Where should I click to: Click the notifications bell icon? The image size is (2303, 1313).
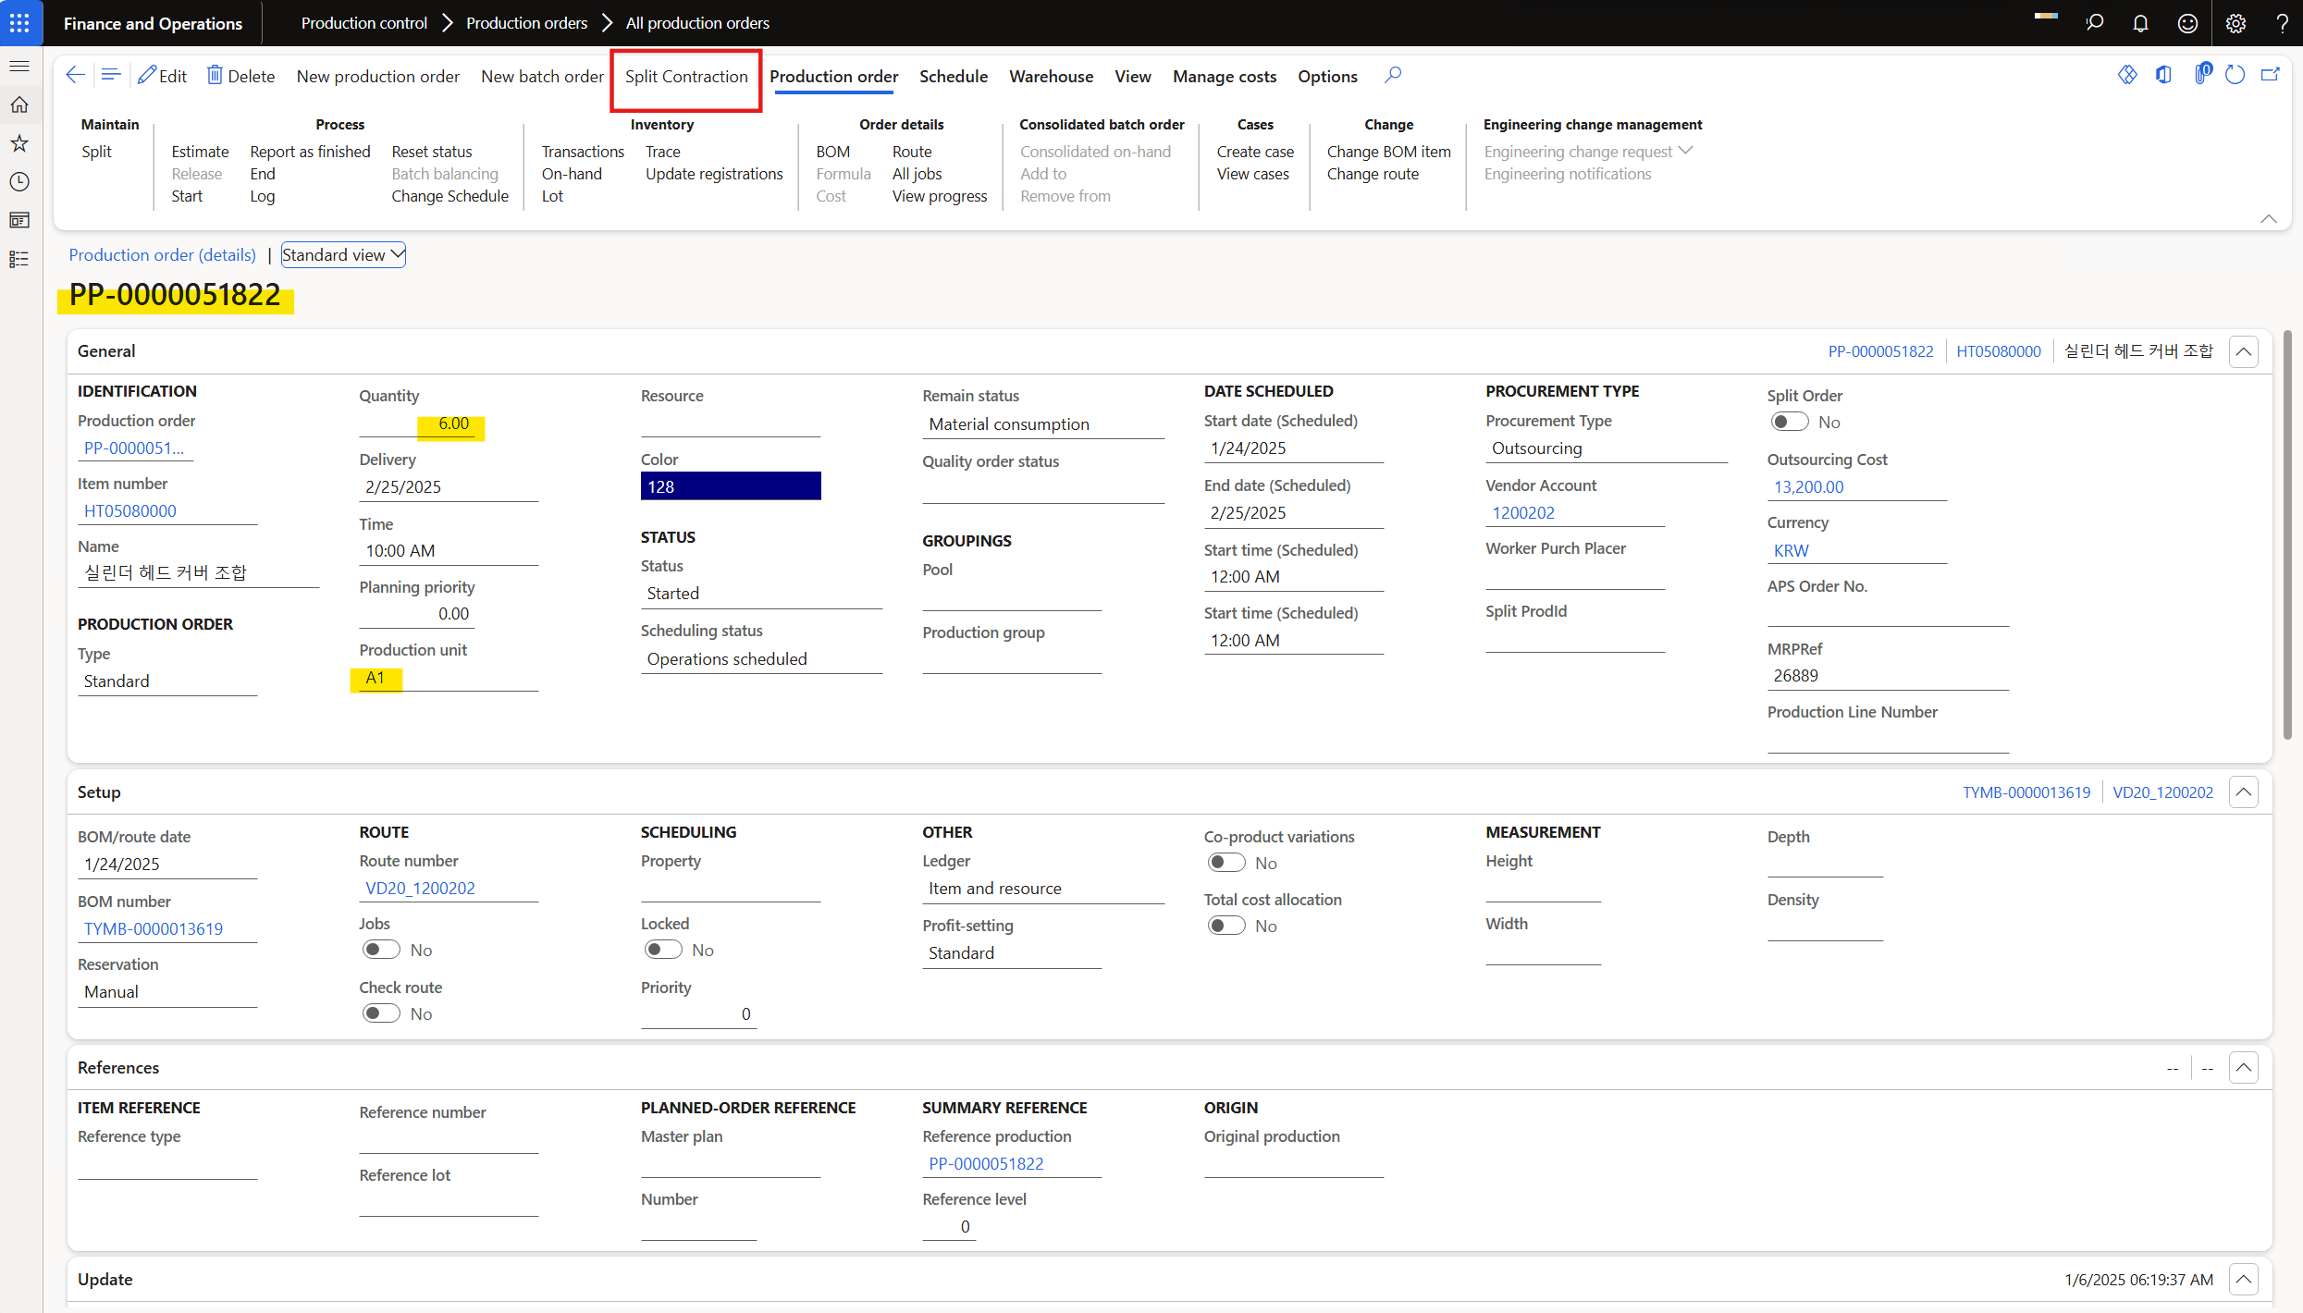2140,23
